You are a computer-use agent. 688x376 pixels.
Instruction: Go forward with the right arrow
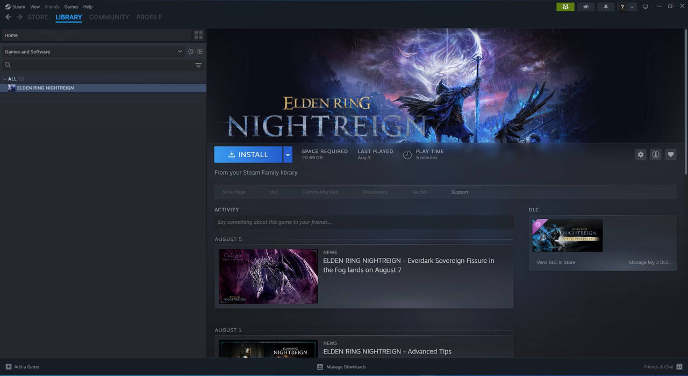coord(20,17)
